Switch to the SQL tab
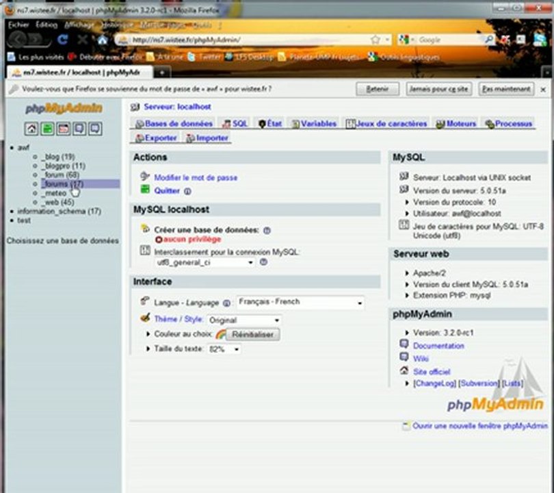554x493 pixels. pos(235,124)
